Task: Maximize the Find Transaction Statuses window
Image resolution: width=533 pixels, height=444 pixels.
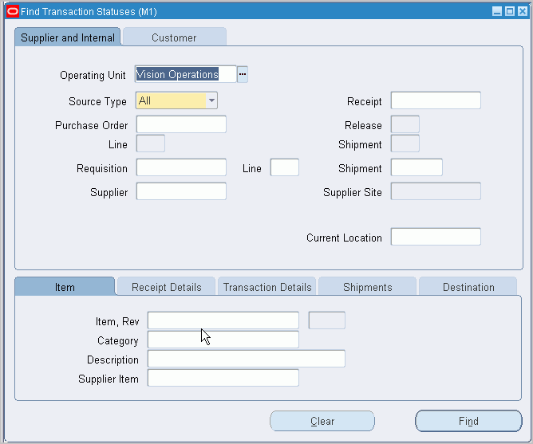Action: (x=510, y=11)
